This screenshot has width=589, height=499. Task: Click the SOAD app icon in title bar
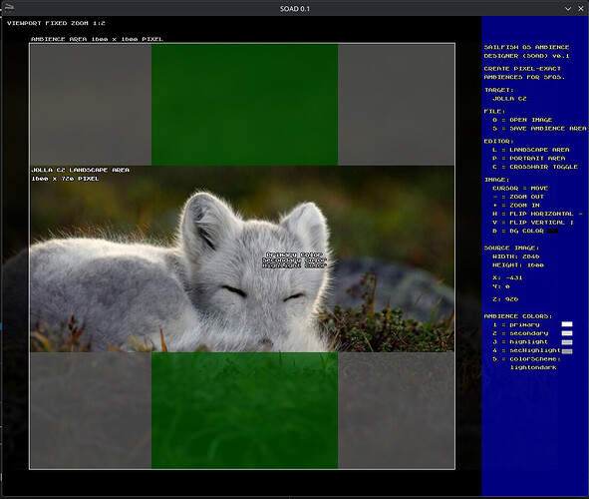9,8
